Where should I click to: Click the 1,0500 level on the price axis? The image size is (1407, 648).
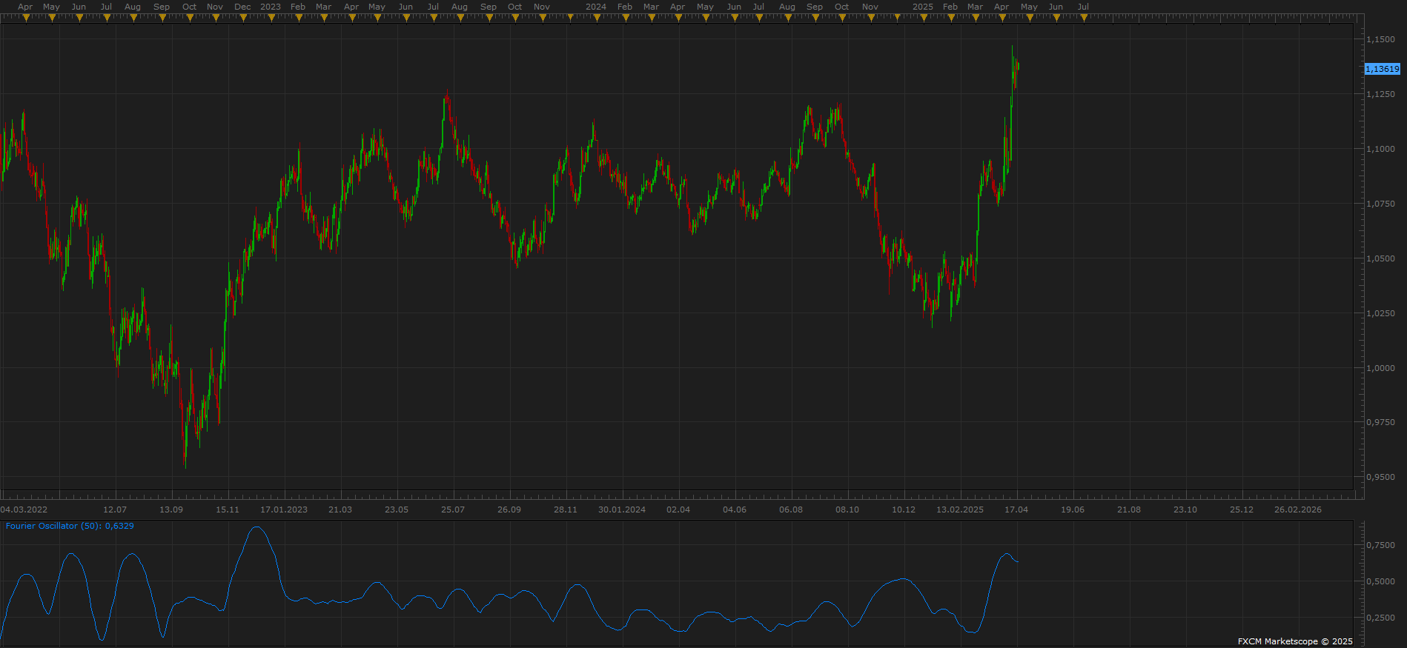(x=1380, y=258)
